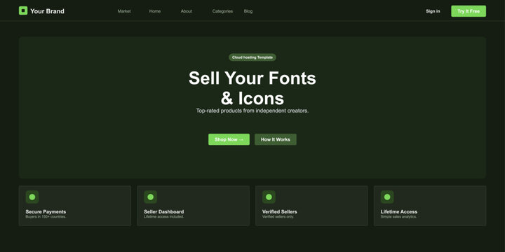This screenshot has width=505, height=252.
Task: Click the Verified sellers only text
Action: point(278,216)
